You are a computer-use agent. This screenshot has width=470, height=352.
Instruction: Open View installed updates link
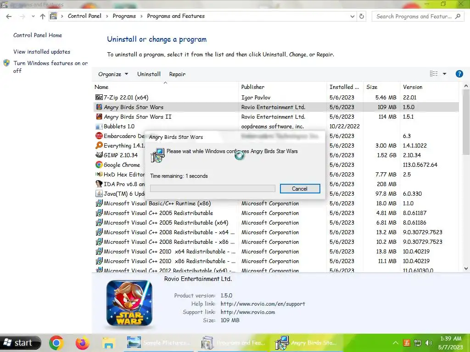click(x=42, y=51)
